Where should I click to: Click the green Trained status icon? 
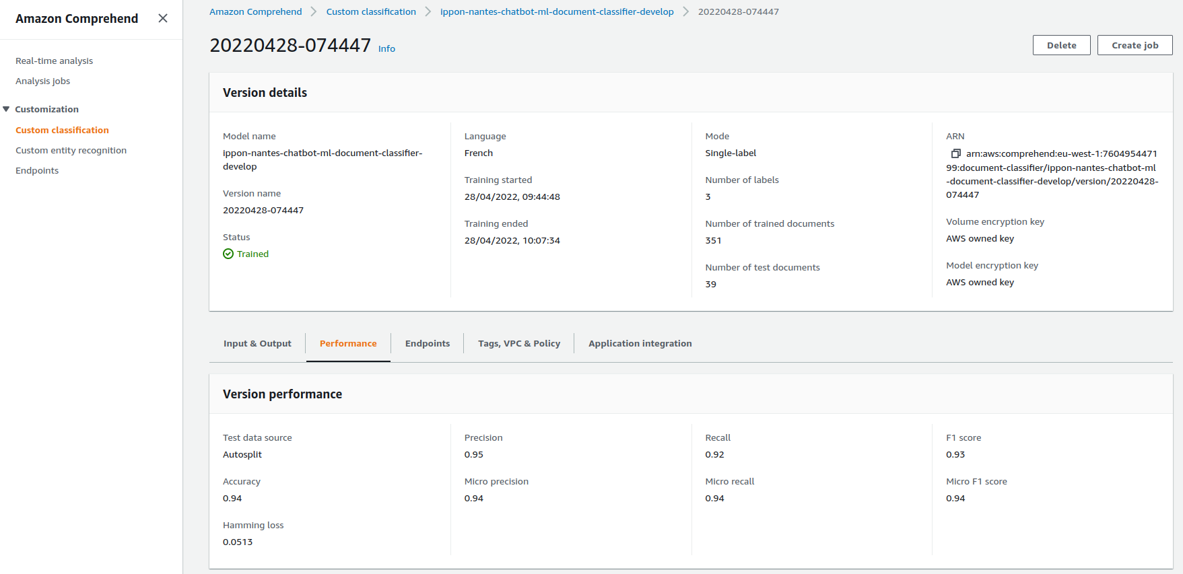(228, 254)
